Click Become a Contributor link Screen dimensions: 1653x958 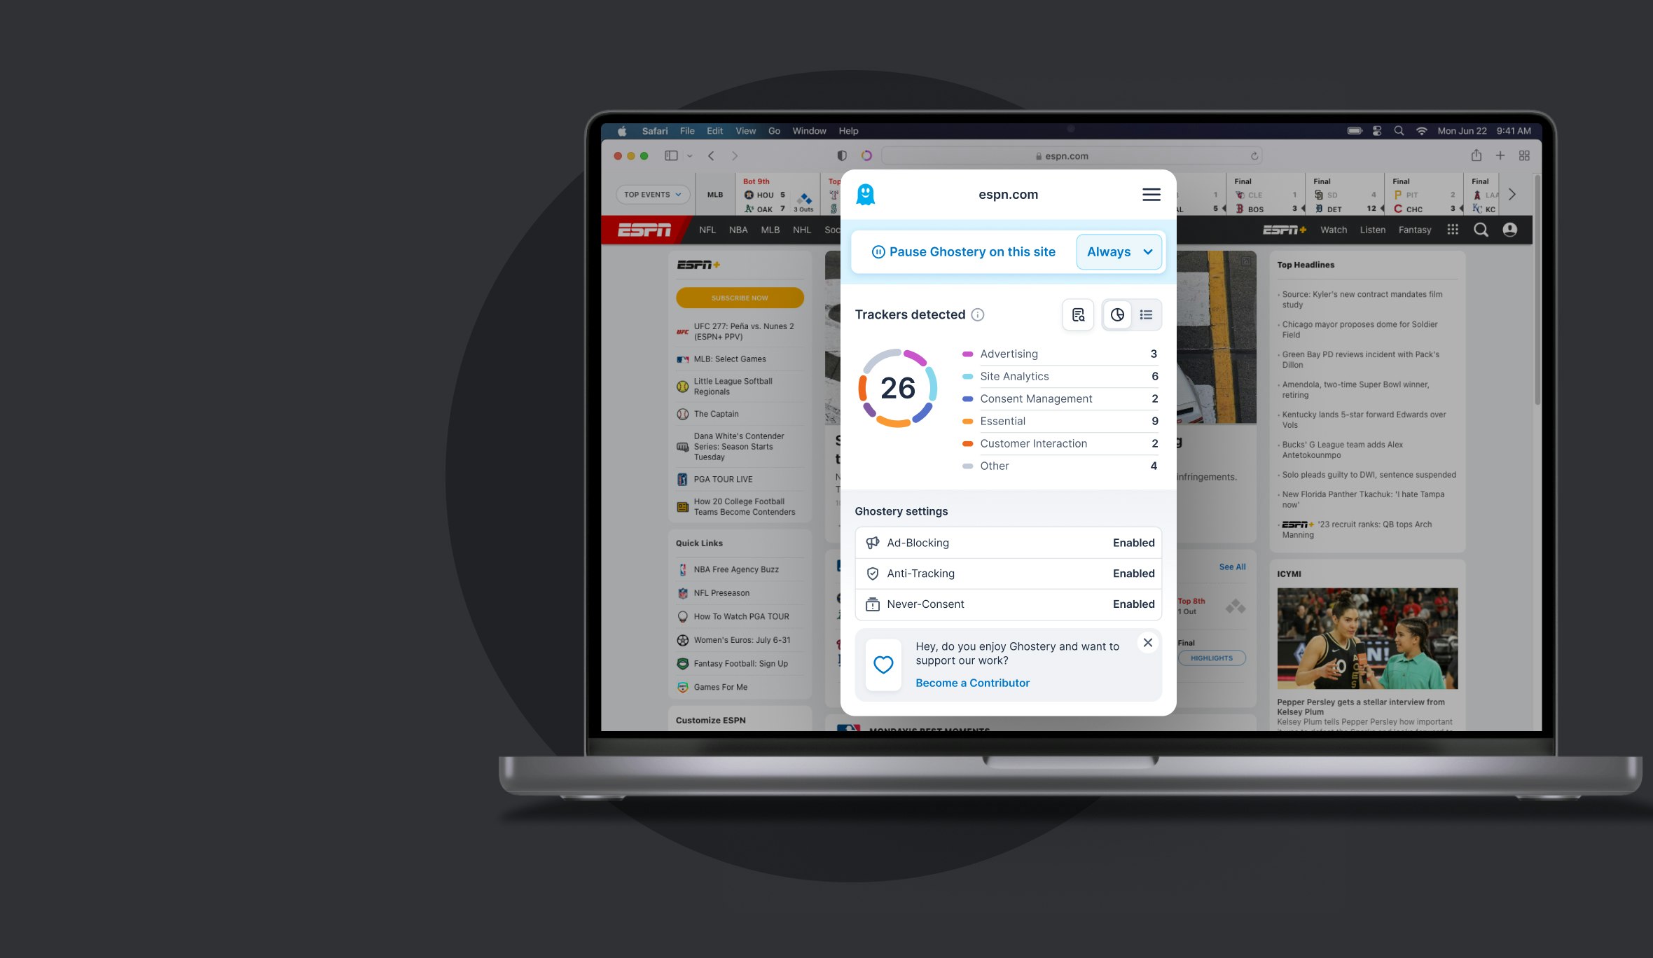point(972,682)
